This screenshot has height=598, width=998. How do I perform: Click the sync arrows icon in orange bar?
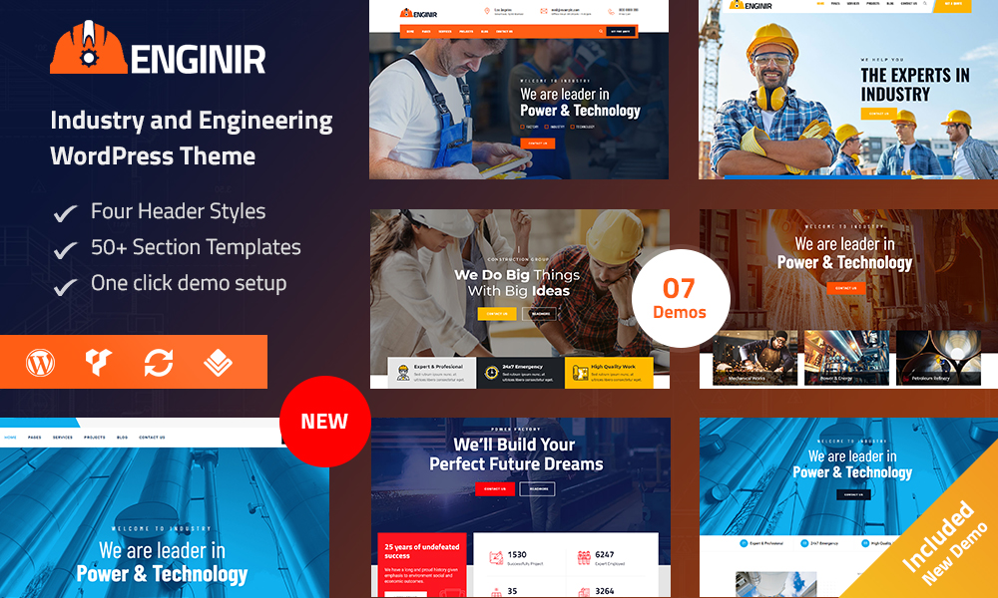point(159,363)
